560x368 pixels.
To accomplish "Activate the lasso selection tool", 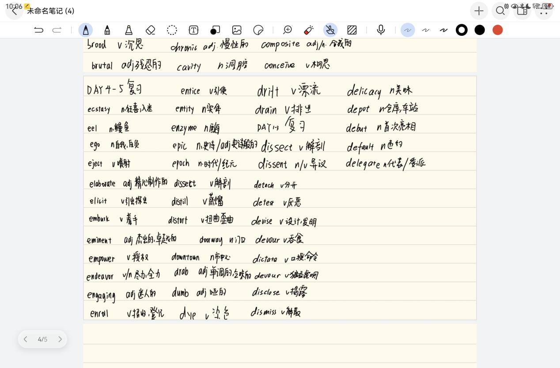I will [x=172, y=30].
